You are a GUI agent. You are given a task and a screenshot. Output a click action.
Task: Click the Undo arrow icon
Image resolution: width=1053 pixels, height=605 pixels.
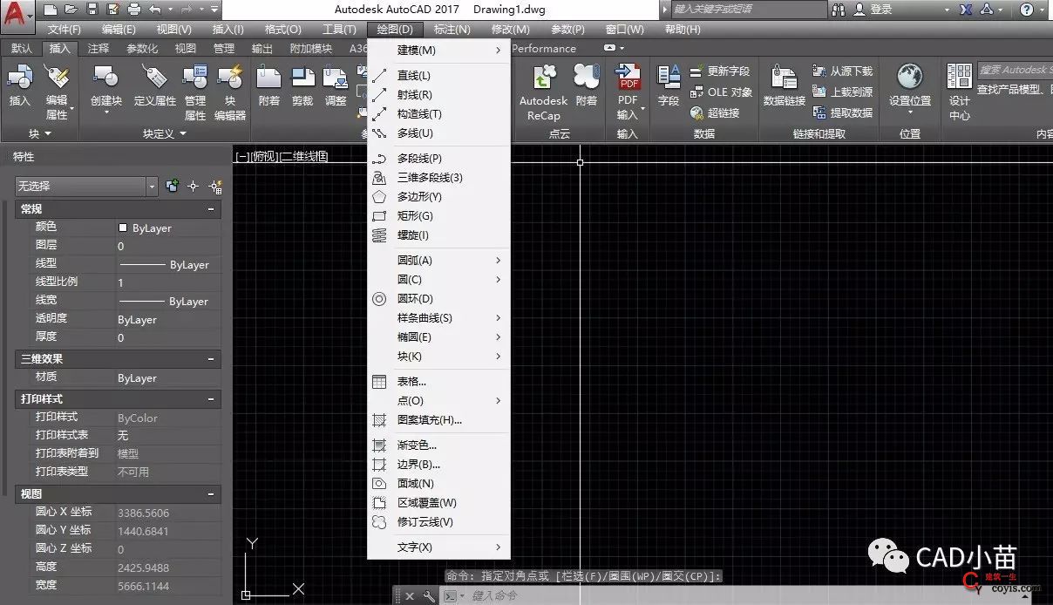(x=155, y=10)
